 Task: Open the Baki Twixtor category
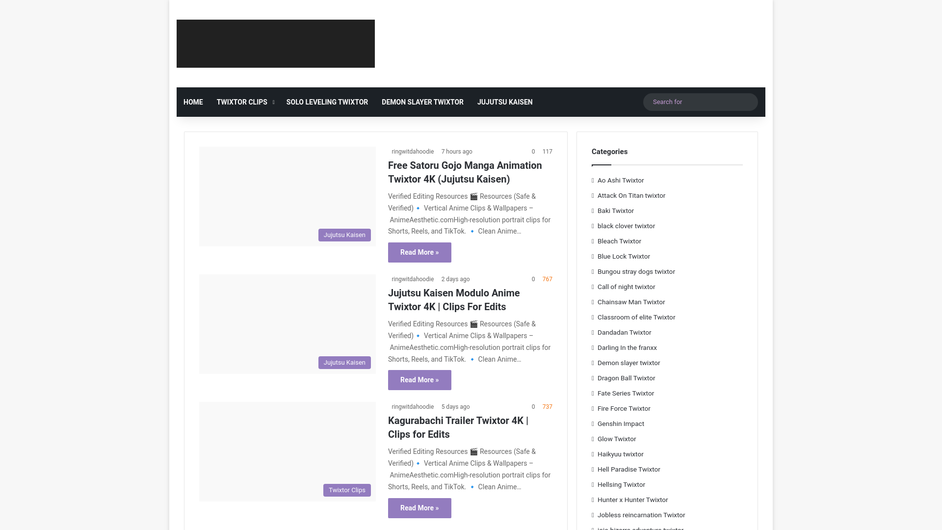click(x=616, y=211)
